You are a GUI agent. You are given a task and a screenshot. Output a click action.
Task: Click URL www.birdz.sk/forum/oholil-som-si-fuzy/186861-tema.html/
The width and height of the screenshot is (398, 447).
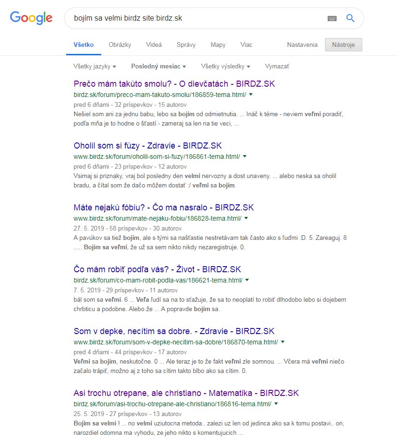pos(157,157)
